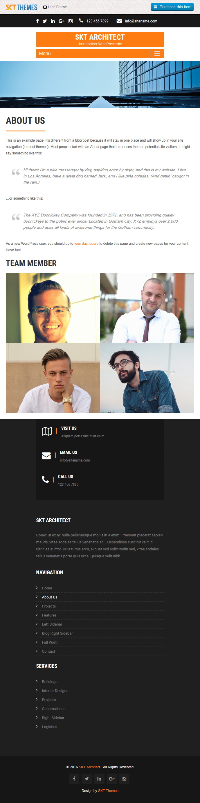Open the footer Twitter square icon
The height and width of the screenshot is (803, 200).
pyautogui.click(x=86, y=778)
